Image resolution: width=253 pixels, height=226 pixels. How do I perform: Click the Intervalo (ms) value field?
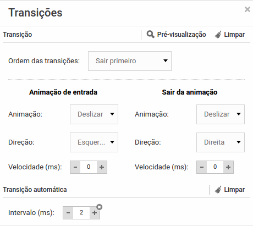point(81,213)
